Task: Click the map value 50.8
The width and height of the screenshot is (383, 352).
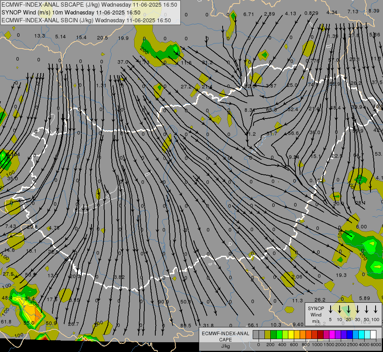Action: click(186, 302)
